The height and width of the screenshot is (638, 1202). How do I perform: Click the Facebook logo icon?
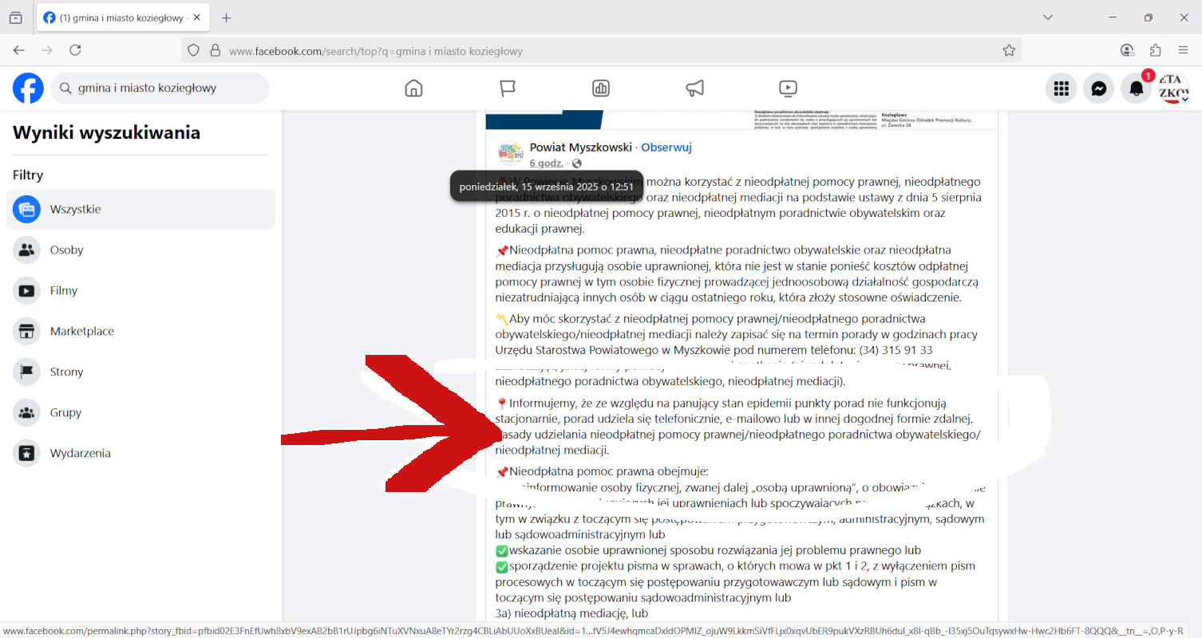pyautogui.click(x=29, y=89)
